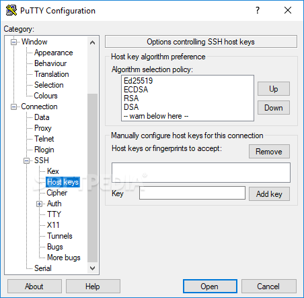
Task: Open the Tunnels category
Action: tap(60, 236)
